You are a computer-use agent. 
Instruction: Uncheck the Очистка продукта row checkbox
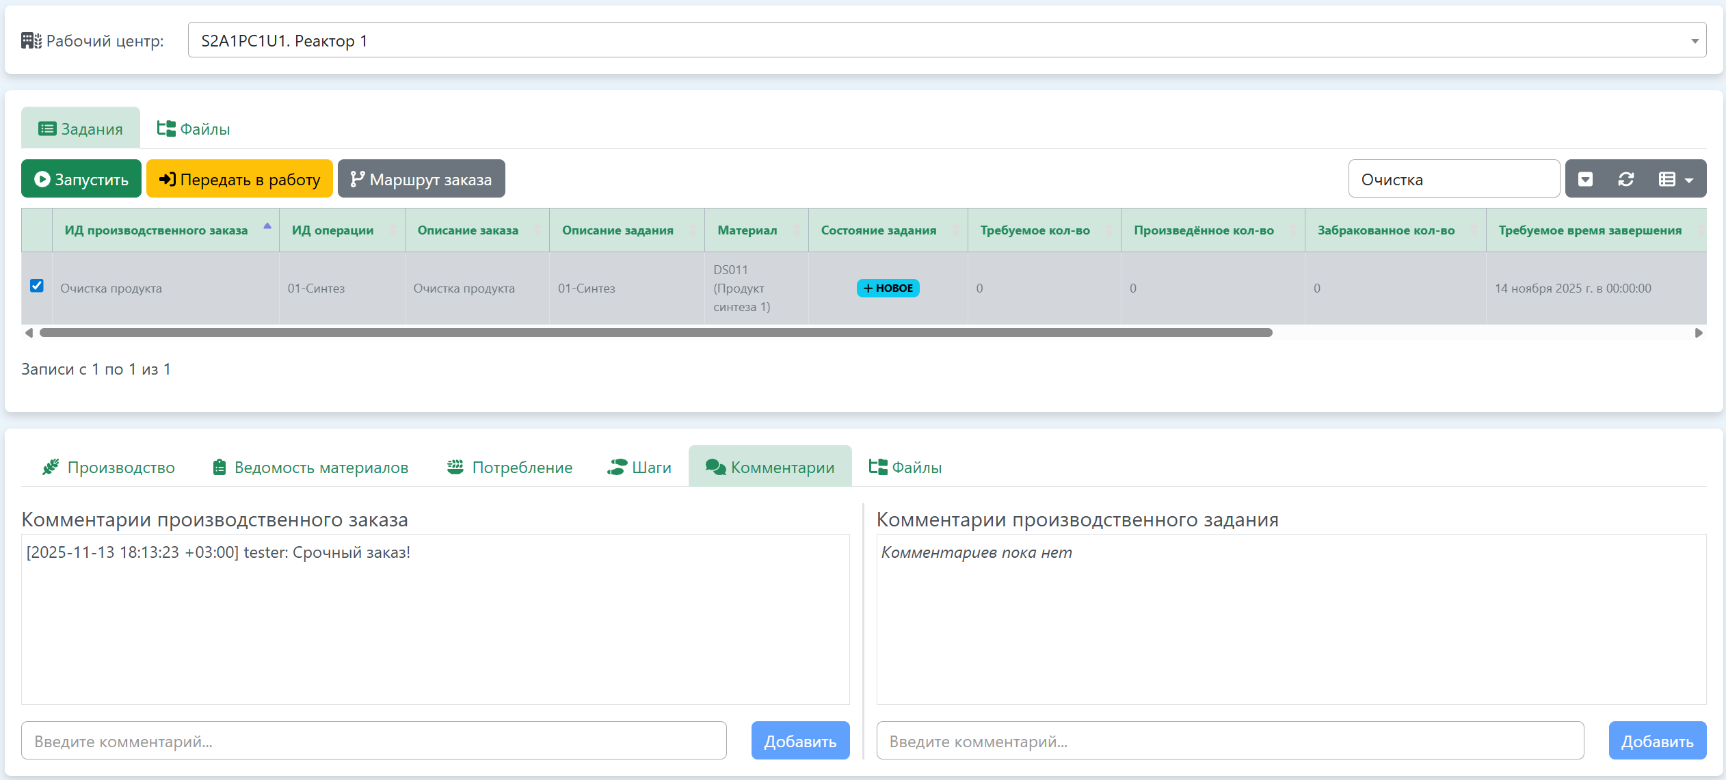tap(37, 286)
